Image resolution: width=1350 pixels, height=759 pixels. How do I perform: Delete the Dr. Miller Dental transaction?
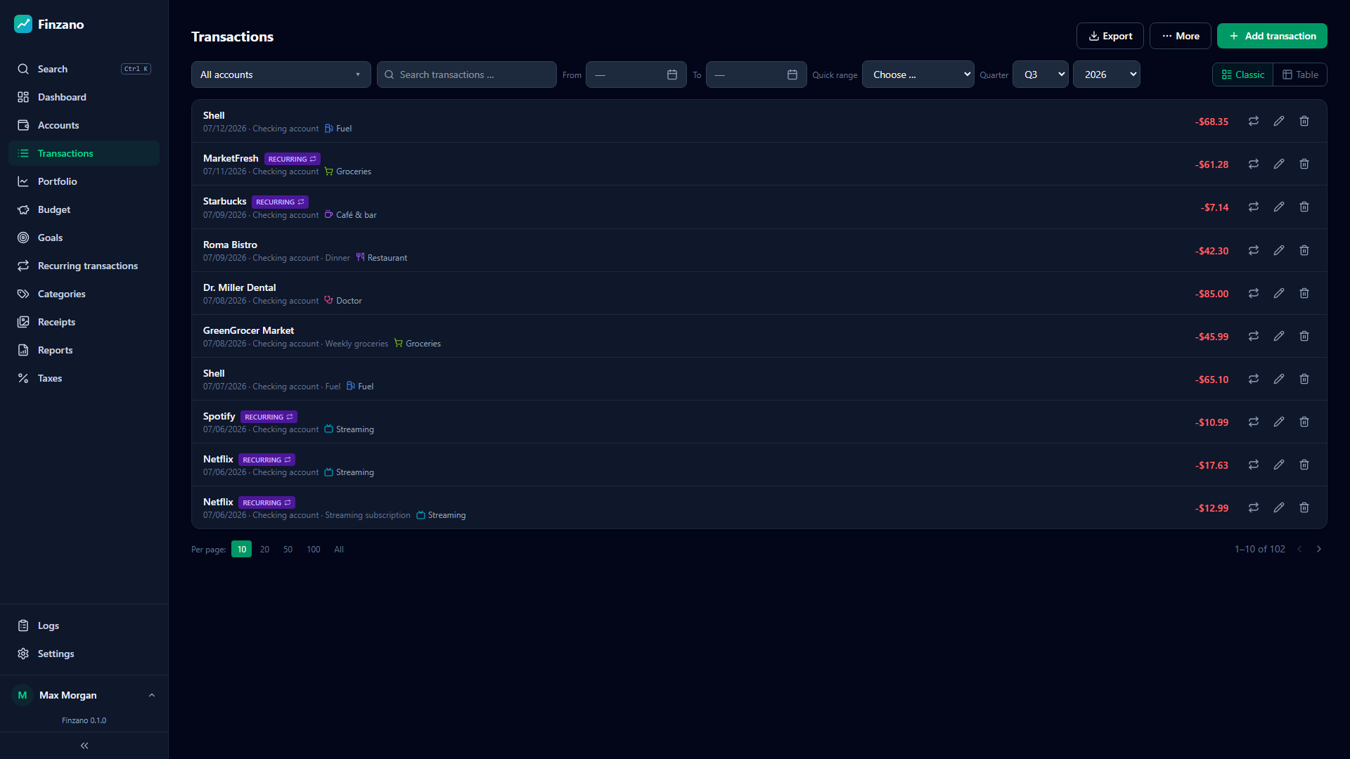1304,293
